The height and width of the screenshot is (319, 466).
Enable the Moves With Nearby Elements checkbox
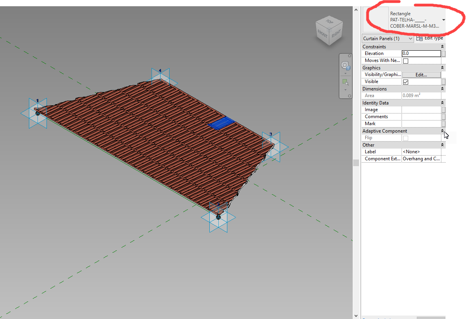[x=405, y=60]
